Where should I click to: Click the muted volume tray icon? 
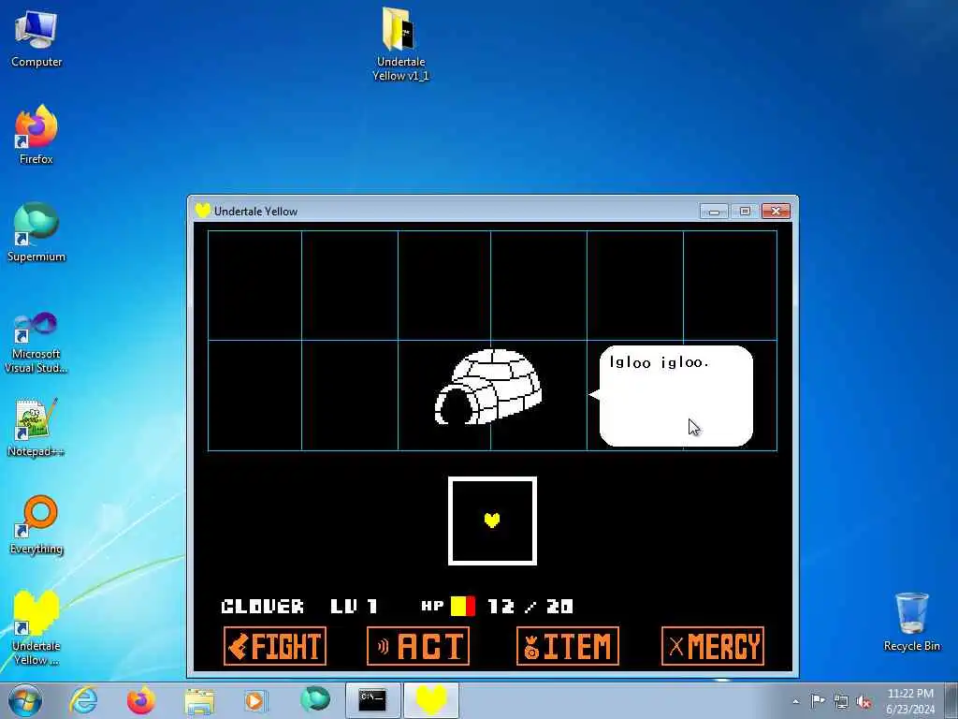(x=864, y=701)
